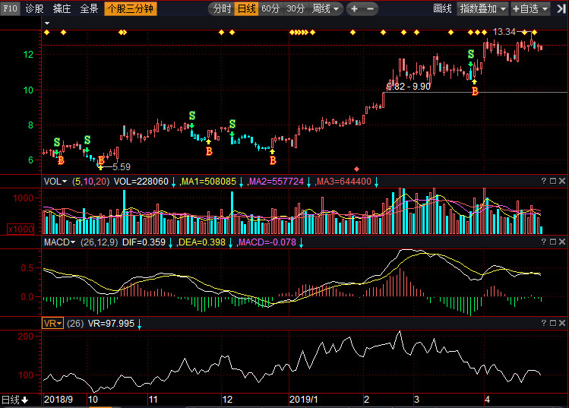This screenshot has width=569, height=408.
Task: Maximize the VR indicator panel
Action: coord(553,323)
